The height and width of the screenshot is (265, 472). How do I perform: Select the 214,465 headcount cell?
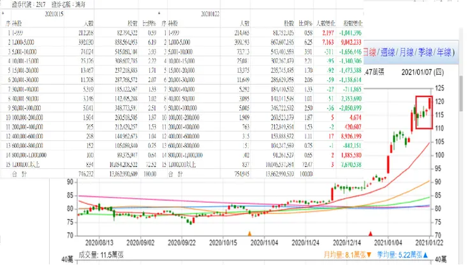(242, 32)
